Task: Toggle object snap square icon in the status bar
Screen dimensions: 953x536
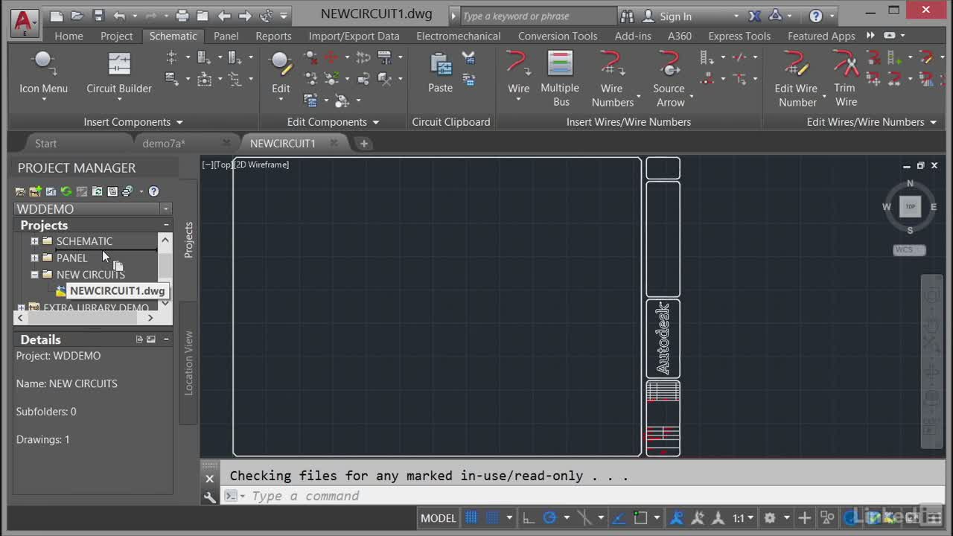Action: point(640,518)
